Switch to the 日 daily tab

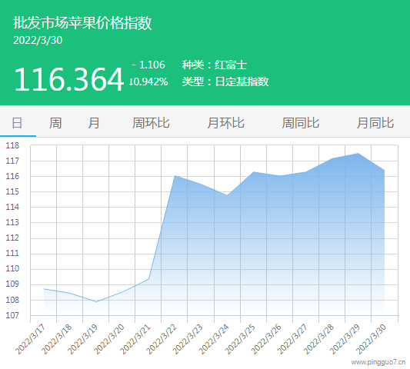pyautogui.click(x=17, y=122)
